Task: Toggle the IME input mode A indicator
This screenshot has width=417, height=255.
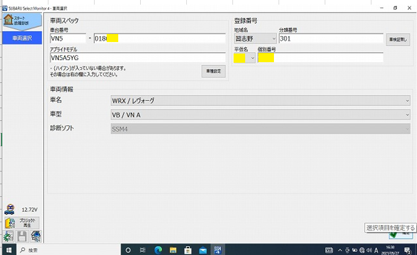Action: tap(376, 250)
